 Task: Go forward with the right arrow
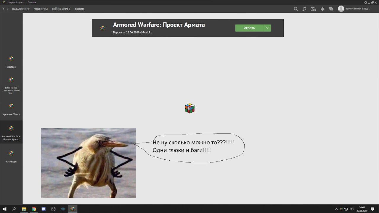(8, 9)
